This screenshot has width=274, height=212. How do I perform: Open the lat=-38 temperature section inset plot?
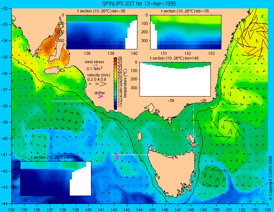pyautogui.click(x=102, y=32)
